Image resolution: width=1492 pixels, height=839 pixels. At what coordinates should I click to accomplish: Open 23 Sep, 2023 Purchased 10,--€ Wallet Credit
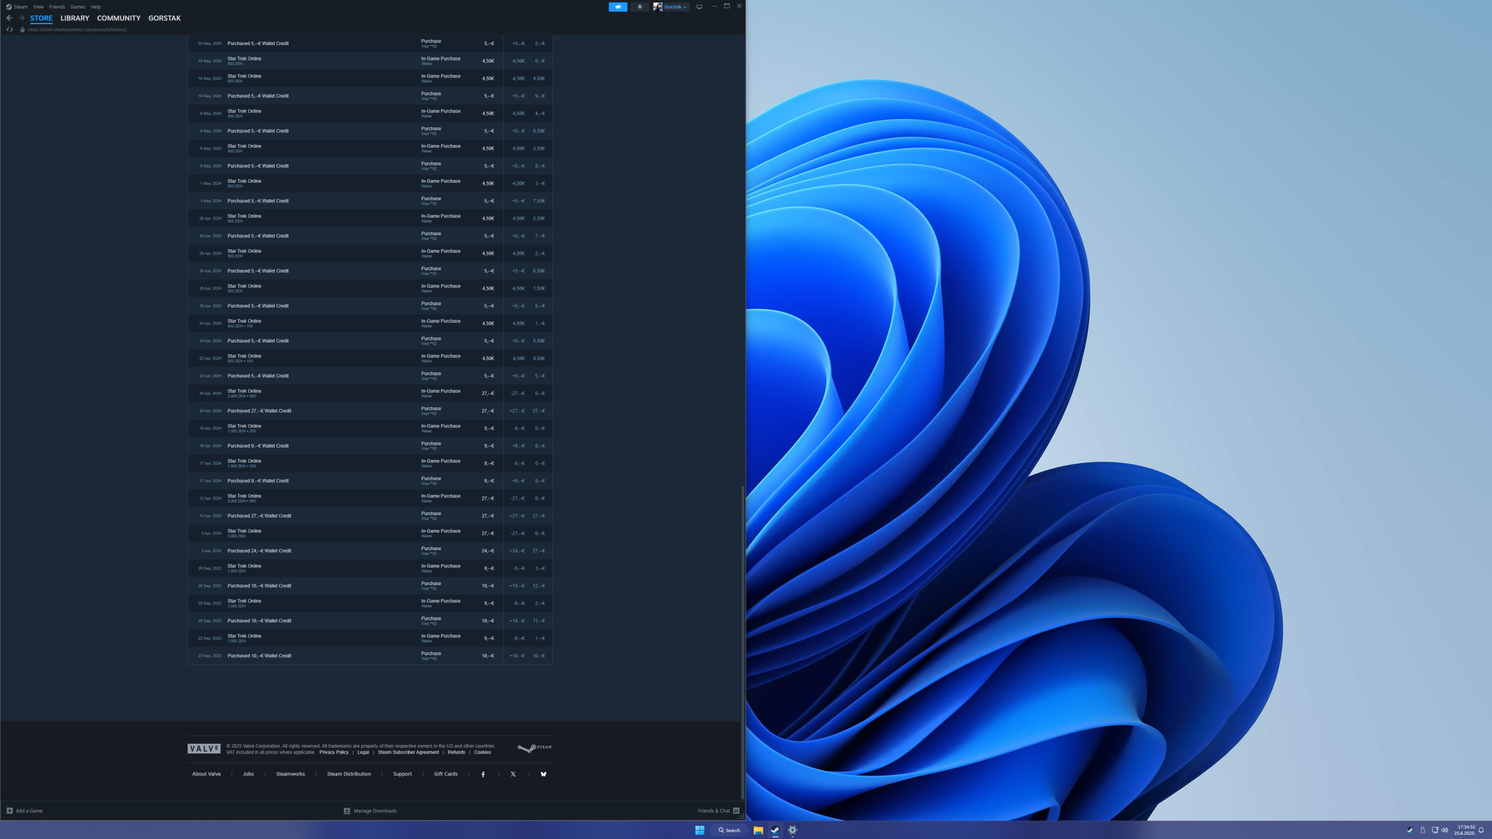(370, 656)
